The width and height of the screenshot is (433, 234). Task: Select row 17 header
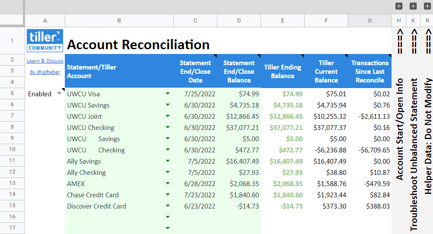pos(12,228)
